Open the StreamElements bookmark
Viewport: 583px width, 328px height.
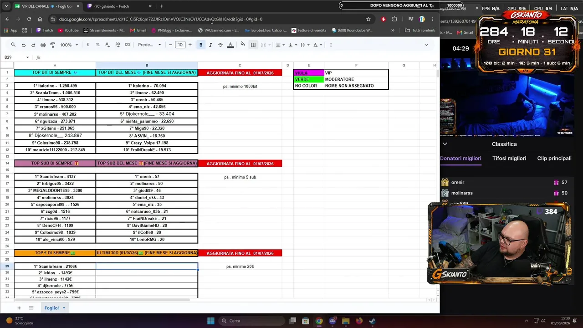pyautogui.click(x=105, y=31)
